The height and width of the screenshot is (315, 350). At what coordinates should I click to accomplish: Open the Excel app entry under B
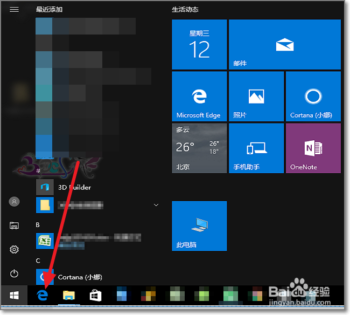coord(89,241)
